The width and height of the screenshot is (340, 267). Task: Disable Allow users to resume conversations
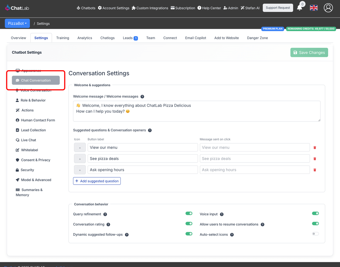click(x=315, y=224)
